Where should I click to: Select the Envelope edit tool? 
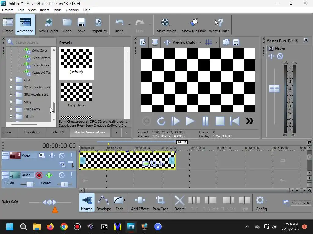[104, 203]
